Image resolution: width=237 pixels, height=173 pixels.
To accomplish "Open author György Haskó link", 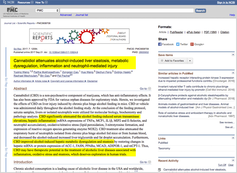I will tap(122, 72).
